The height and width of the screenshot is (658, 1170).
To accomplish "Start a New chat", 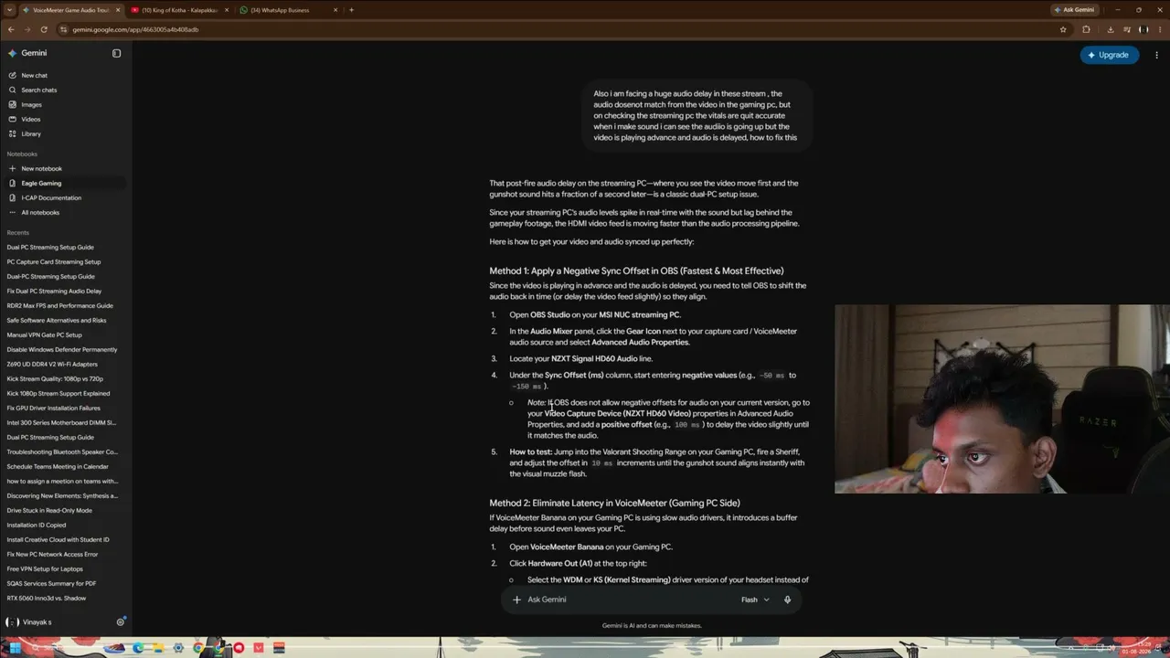I will 35,75.
